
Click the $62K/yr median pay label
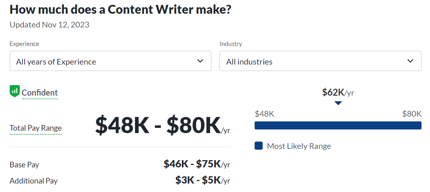338,92
